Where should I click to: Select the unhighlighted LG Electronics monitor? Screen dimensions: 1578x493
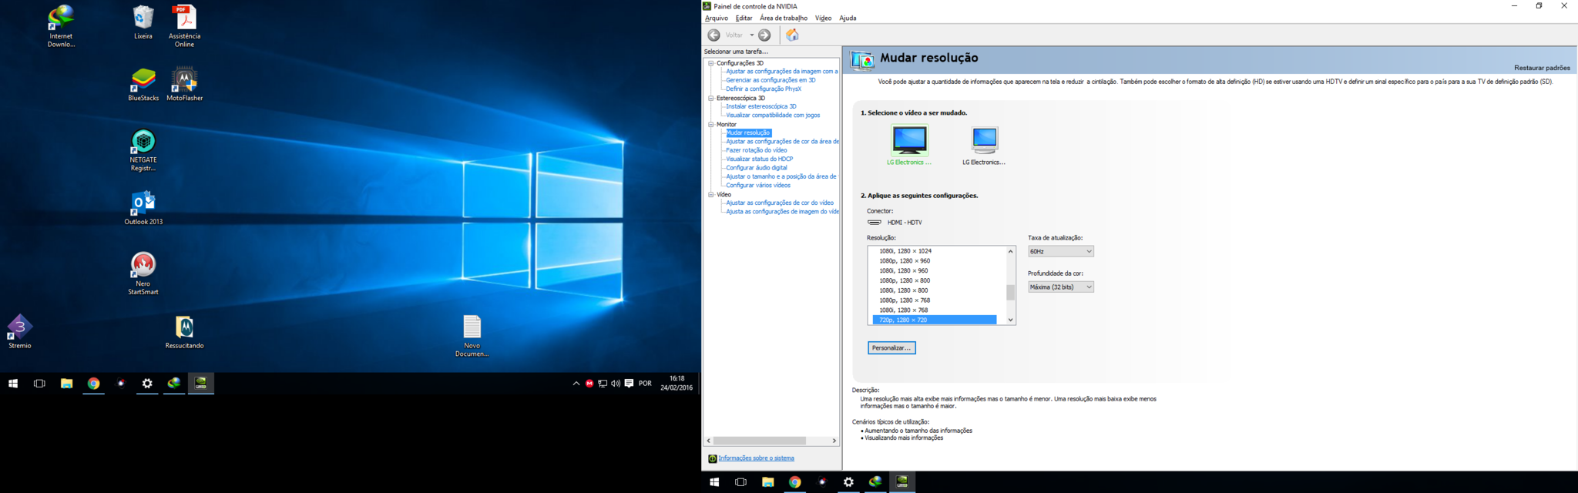pos(984,145)
